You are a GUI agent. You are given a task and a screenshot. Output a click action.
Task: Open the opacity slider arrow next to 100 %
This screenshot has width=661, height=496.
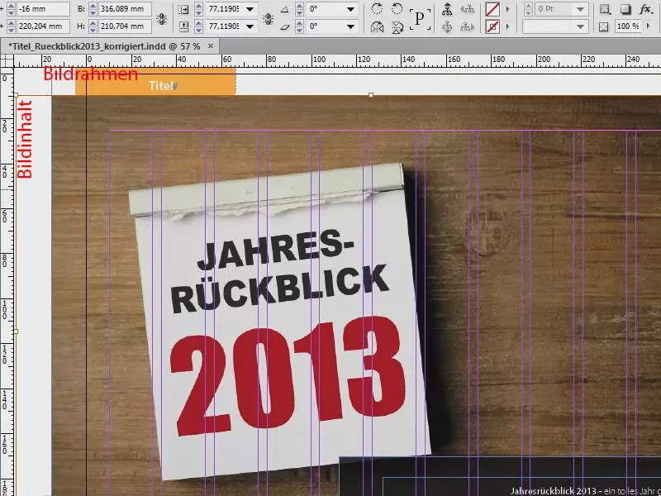(649, 26)
